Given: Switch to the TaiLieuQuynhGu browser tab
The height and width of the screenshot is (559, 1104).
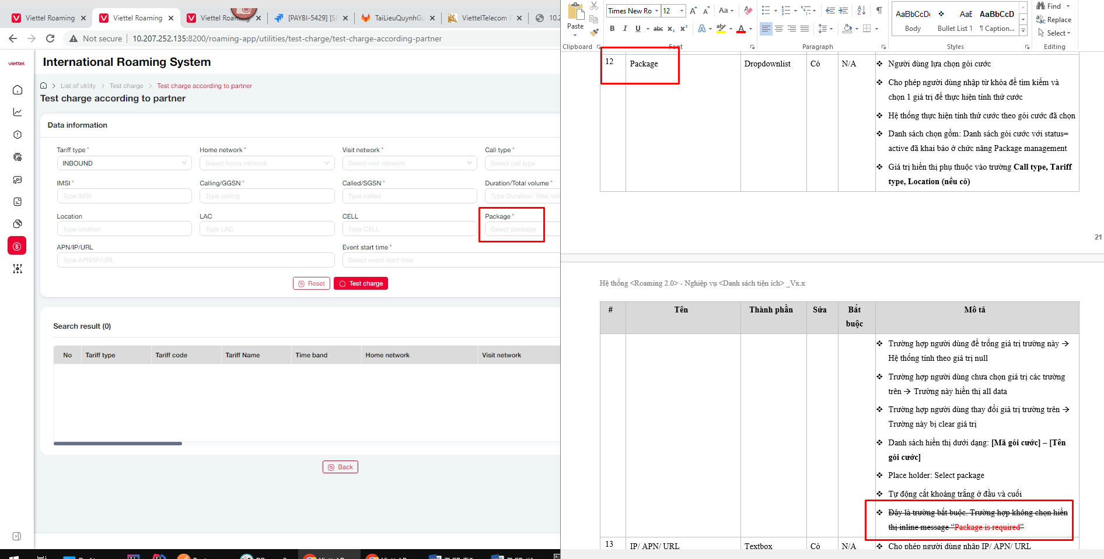Looking at the screenshot, I should pyautogui.click(x=399, y=18).
